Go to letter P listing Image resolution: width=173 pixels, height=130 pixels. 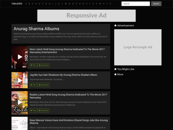(76, 4)
